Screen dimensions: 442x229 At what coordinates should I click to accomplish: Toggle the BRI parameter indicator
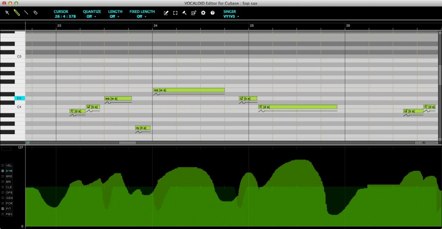(3, 182)
